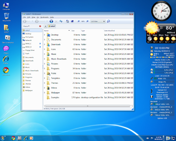
Task: Click Chromium icon in taskbar
Action: [x=13, y=138]
